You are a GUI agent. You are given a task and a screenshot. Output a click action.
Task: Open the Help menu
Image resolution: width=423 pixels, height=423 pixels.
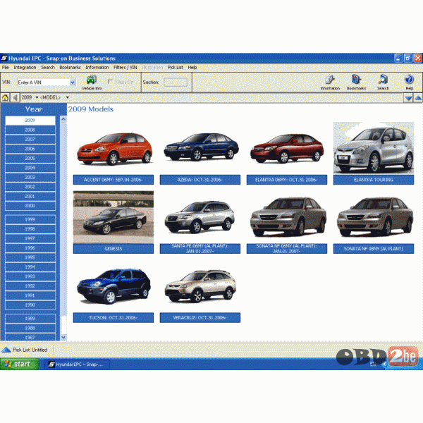coord(192,68)
